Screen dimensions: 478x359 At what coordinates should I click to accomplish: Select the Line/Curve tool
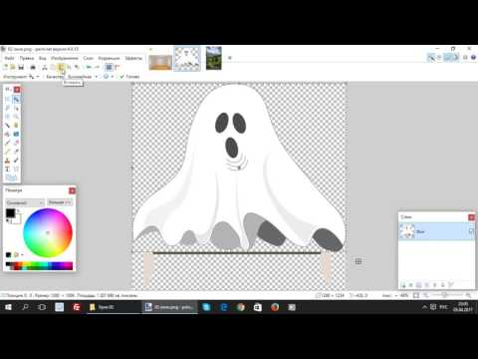click(16, 169)
